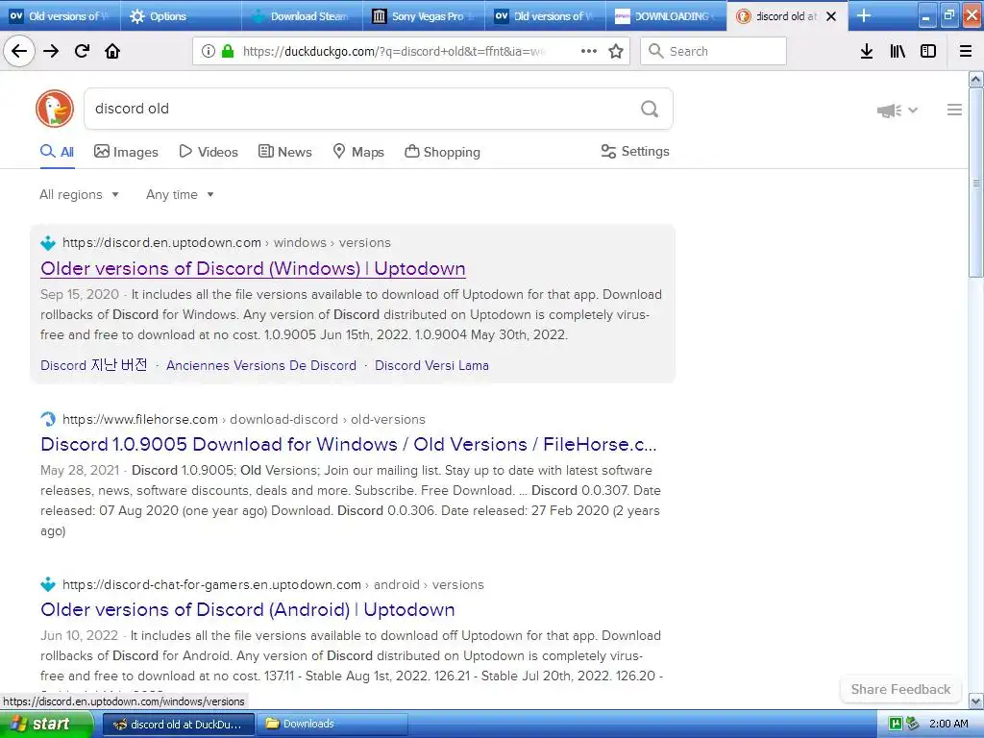Click the DuckDuckGo duck logo

[55, 109]
